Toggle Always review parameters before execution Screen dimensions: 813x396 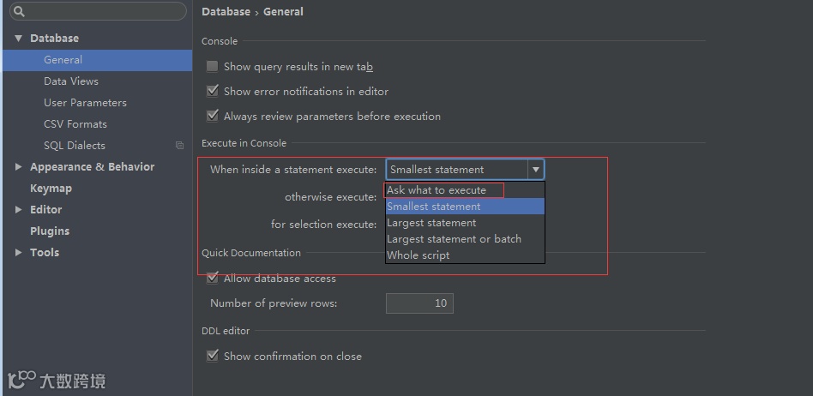[x=212, y=117]
